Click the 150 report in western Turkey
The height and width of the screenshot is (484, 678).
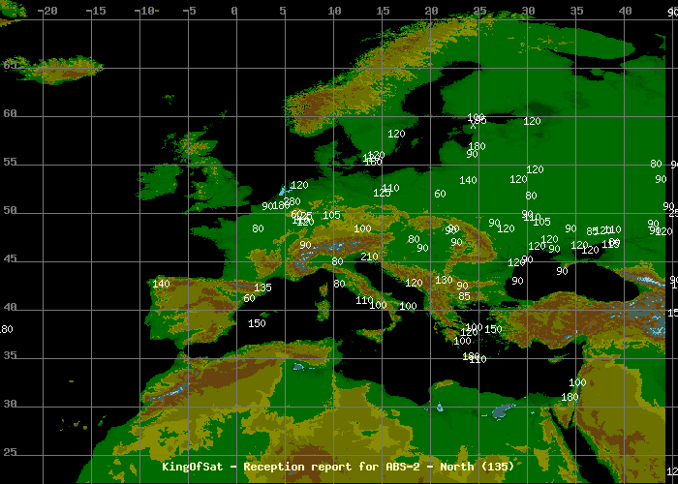493,329
